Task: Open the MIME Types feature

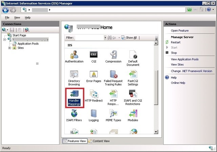Action: tap(113, 115)
